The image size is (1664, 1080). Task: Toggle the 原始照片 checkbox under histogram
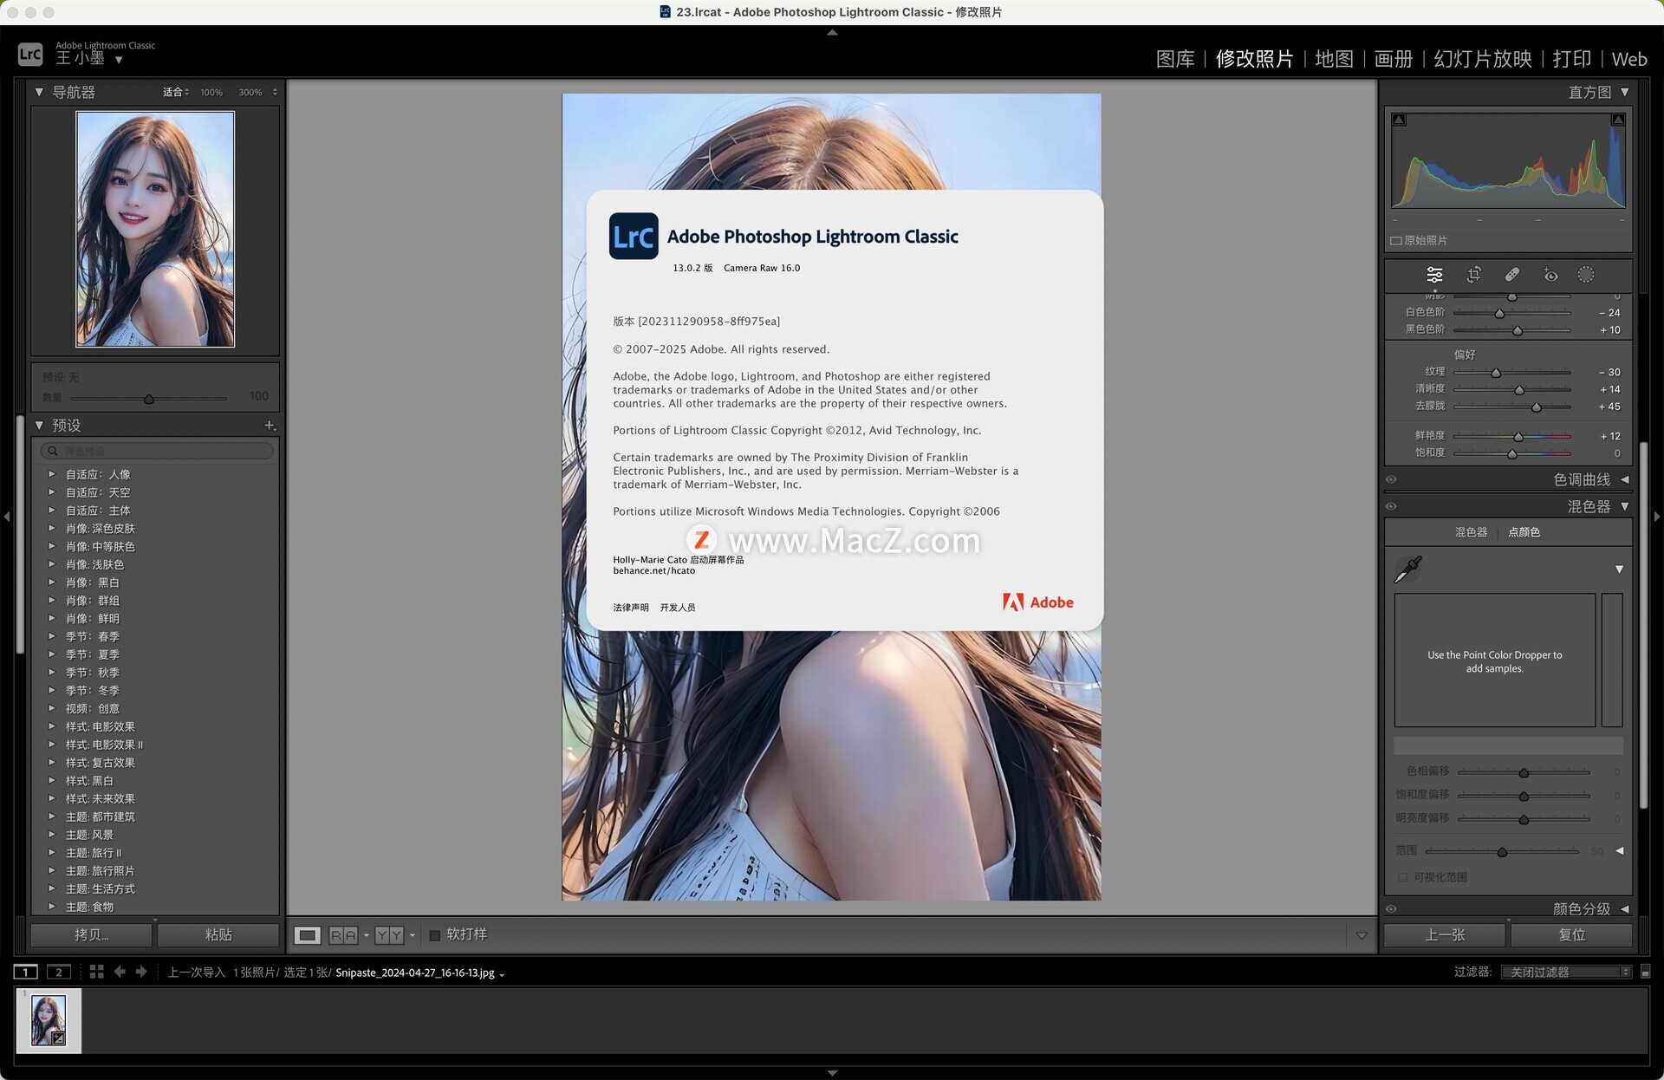click(x=1396, y=241)
